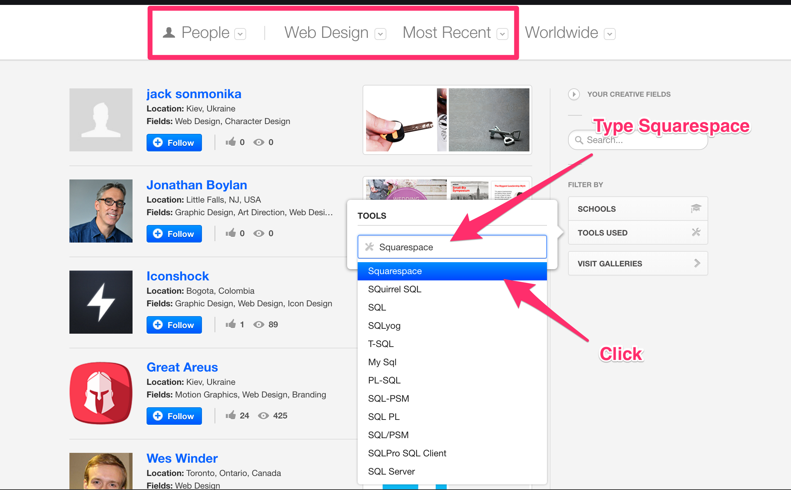The width and height of the screenshot is (791, 490).
Task: Open the Worldwide location dropdown arrow
Action: (610, 34)
